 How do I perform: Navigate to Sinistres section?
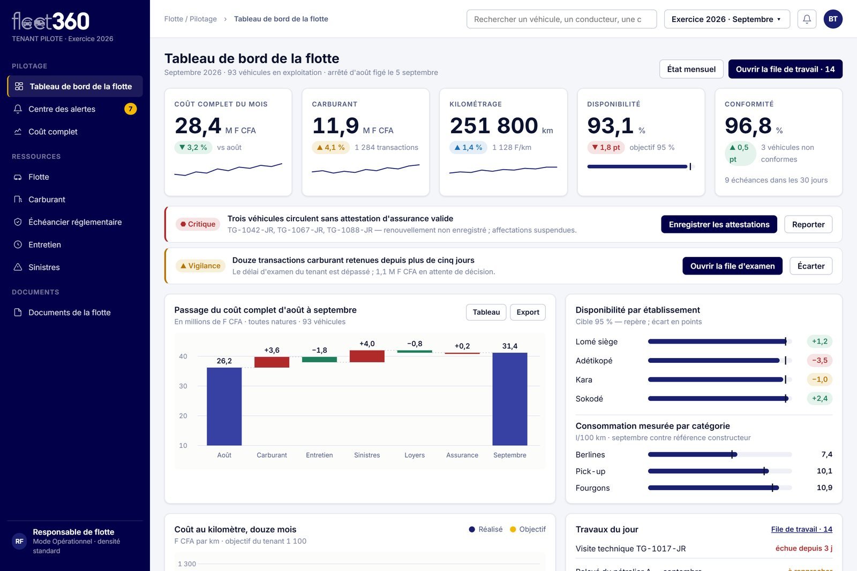pos(75,267)
